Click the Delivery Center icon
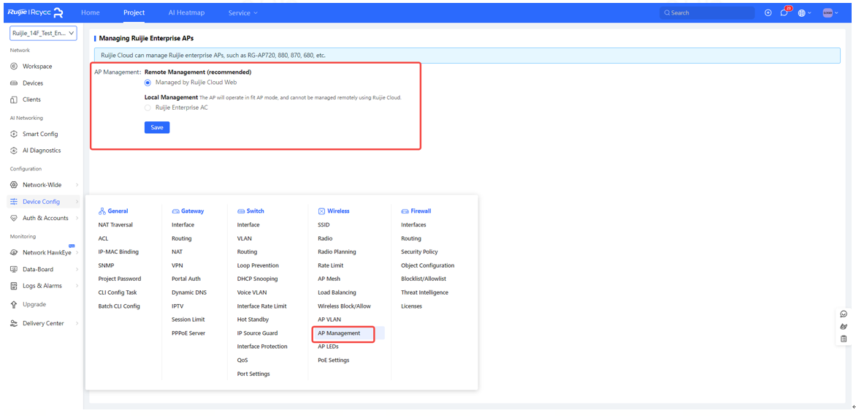This screenshot has height=416, width=856. click(14, 324)
